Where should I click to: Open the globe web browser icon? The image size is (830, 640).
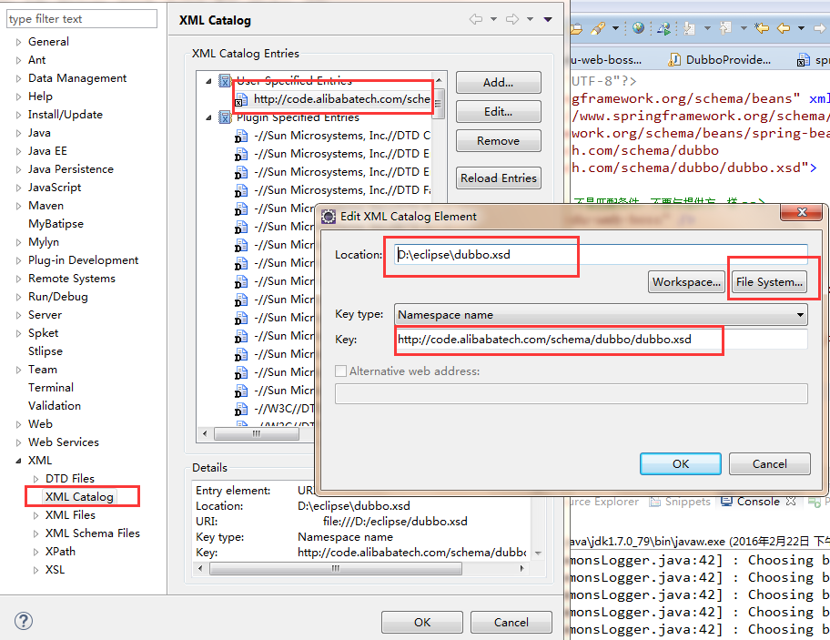638,28
